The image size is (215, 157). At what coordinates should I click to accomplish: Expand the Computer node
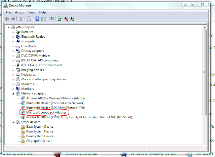13,42
